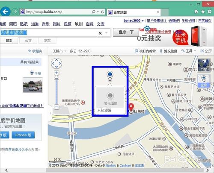The height and width of the screenshot is (173, 214).
Task: Open the 百科 navigation link
Action: point(89,24)
